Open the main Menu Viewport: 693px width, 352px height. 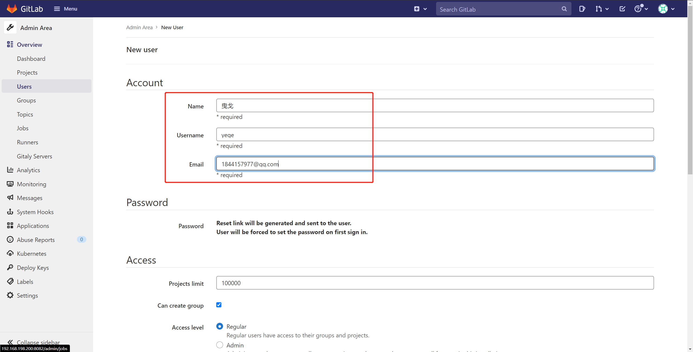point(66,9)
